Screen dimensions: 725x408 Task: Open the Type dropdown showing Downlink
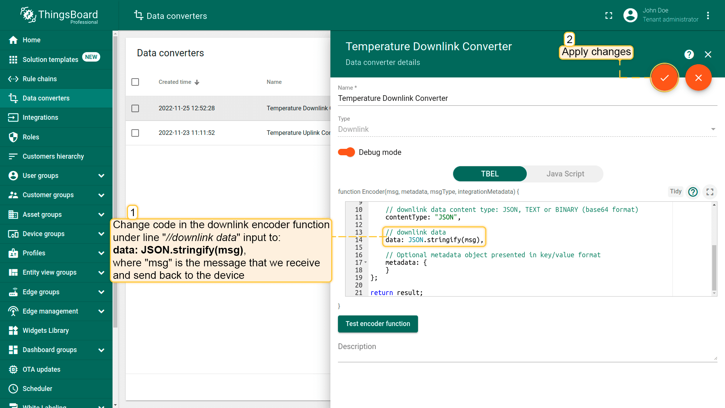point(527,129)
